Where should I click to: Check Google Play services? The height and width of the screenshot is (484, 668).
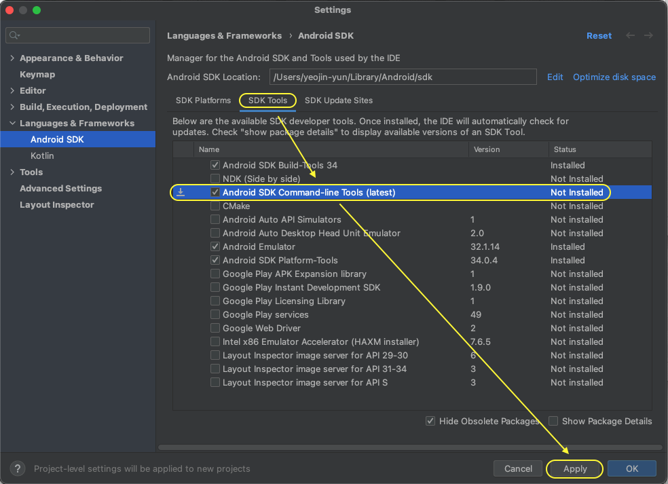tap(215, 314)
